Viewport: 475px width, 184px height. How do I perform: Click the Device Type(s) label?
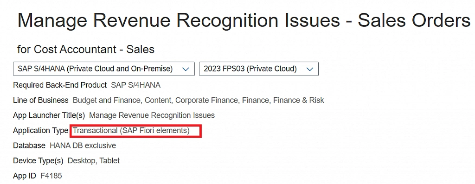[38, 161]
